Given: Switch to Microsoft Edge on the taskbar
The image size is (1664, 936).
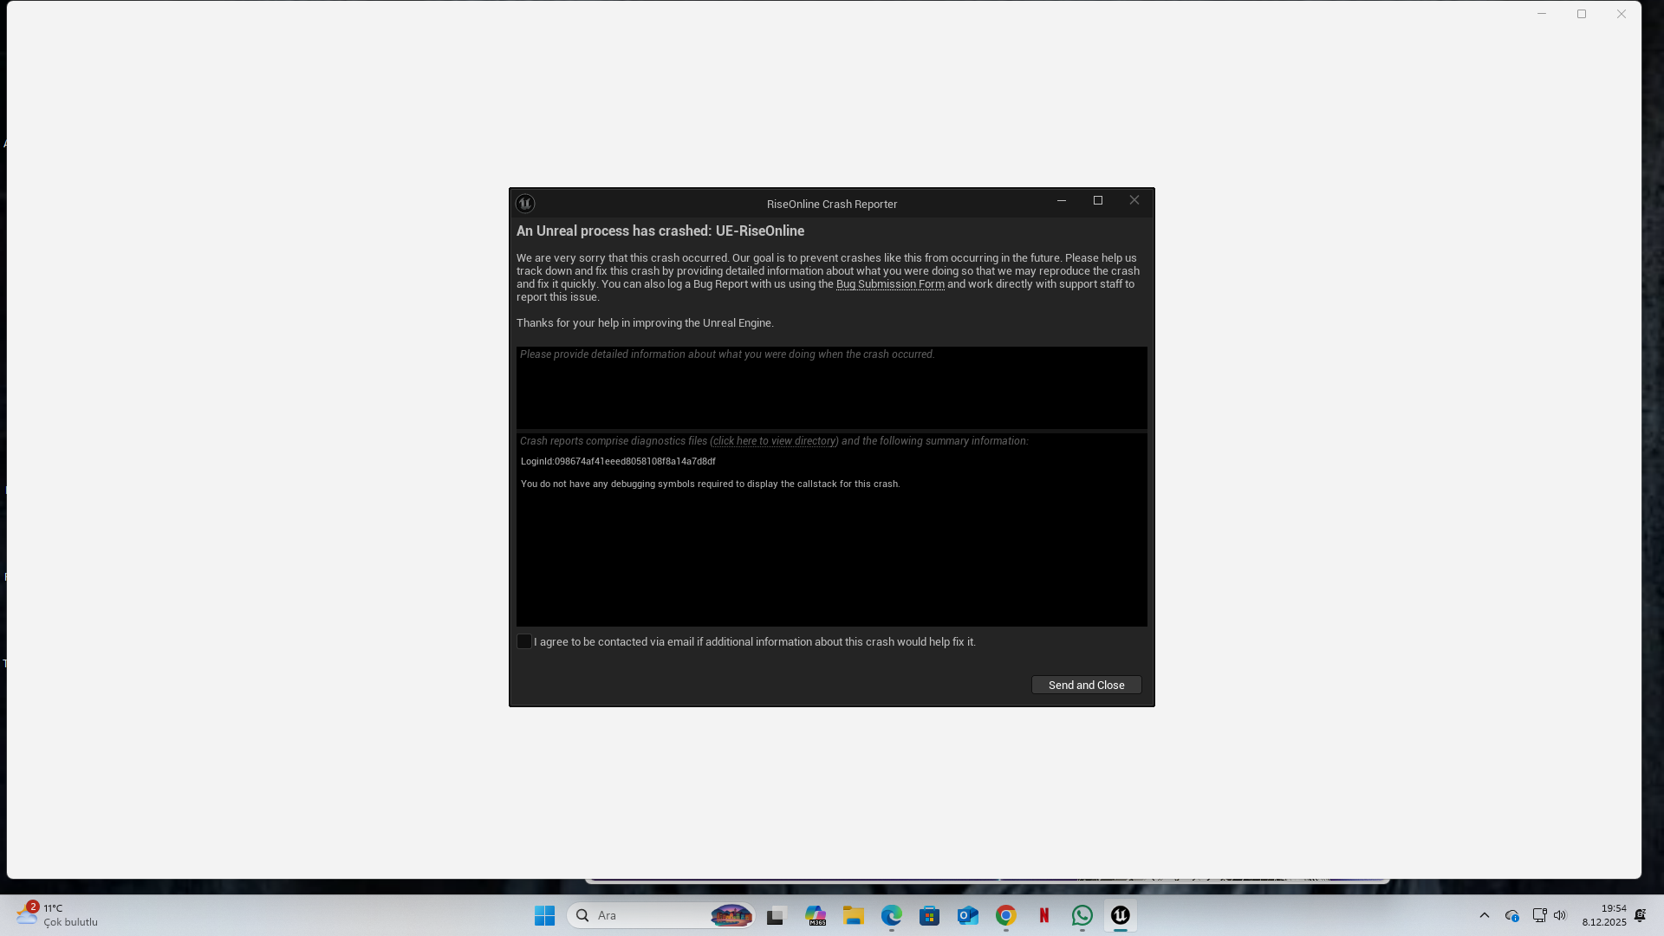Looking at the screenshot, I should (892, 915).
